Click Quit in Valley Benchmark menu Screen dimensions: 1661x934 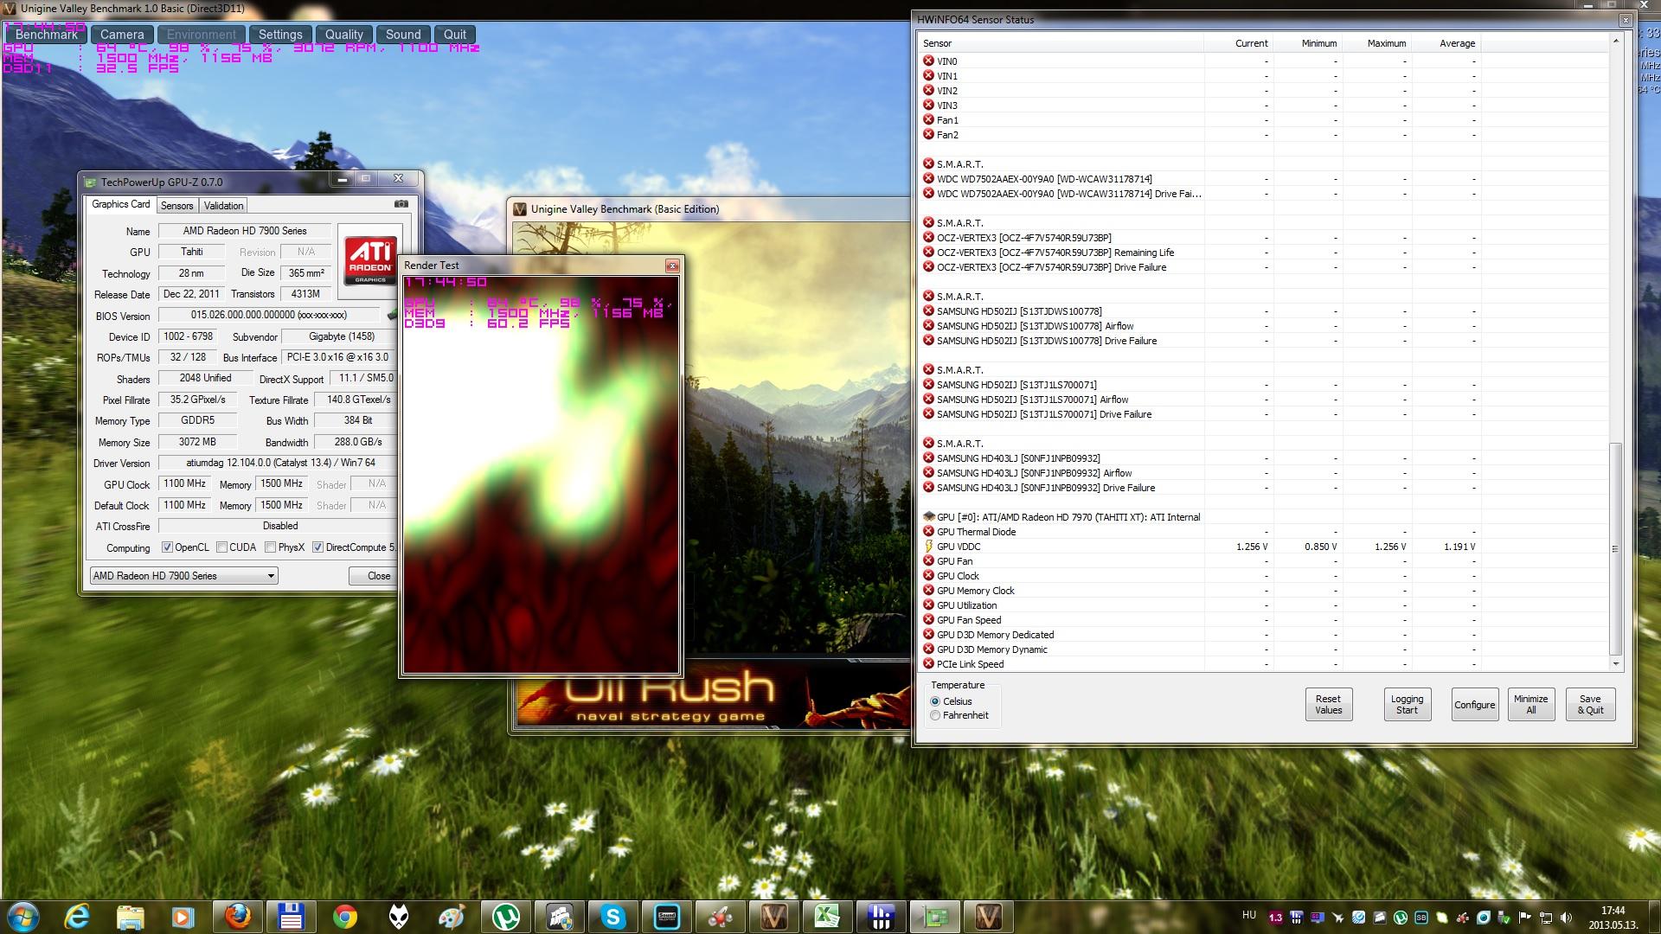(455, 35)
